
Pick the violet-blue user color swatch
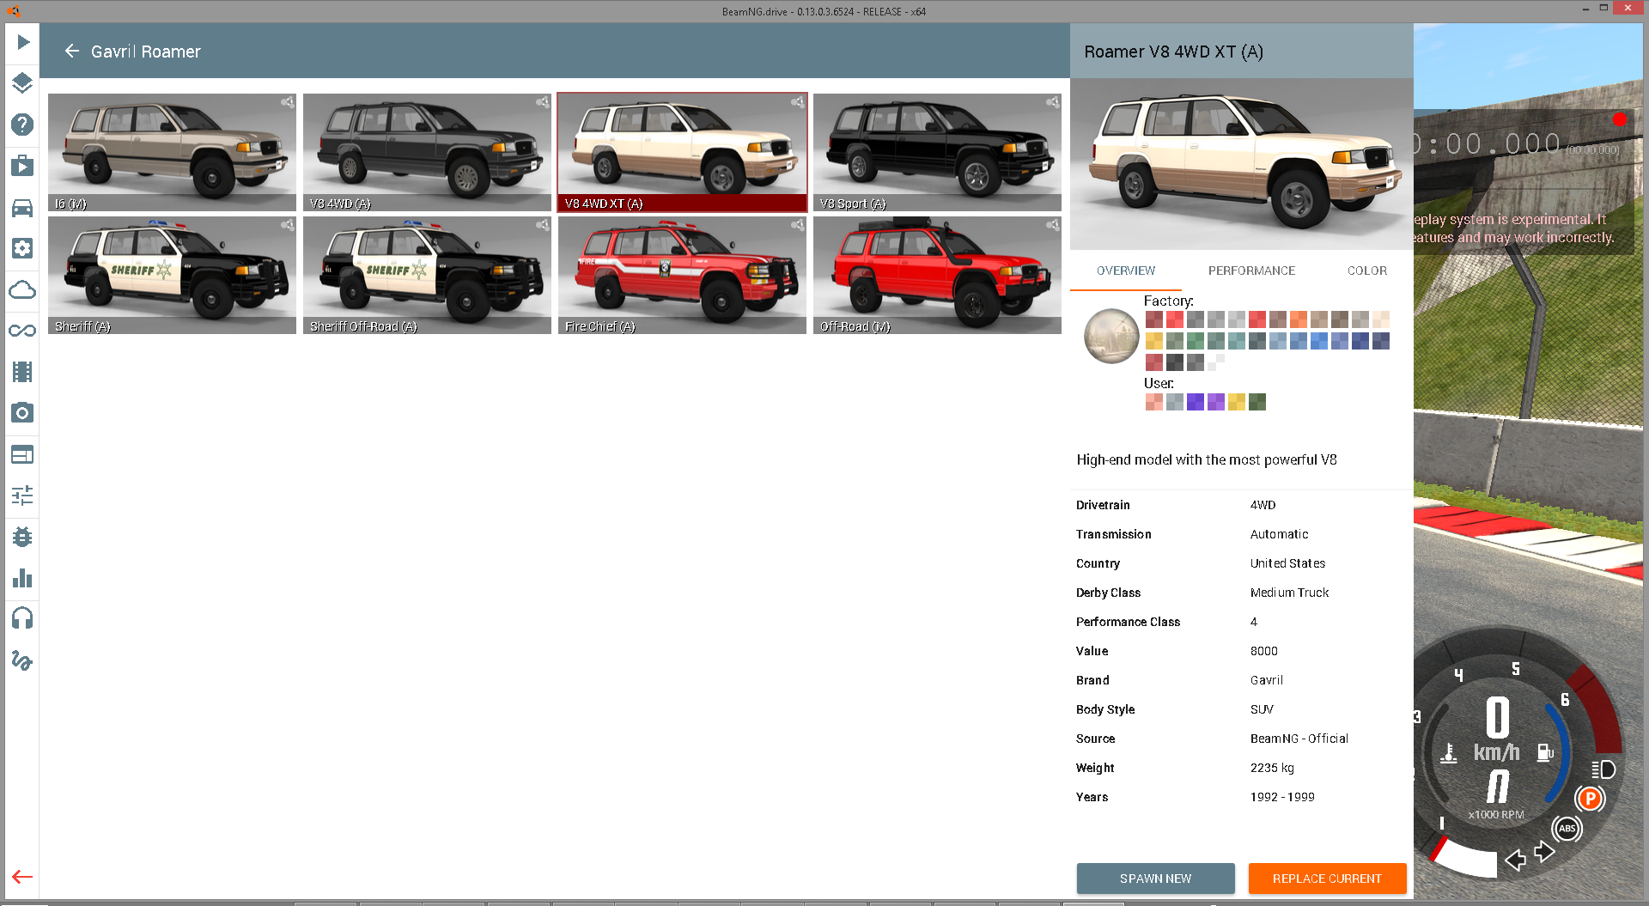(x=1195, y=402)
